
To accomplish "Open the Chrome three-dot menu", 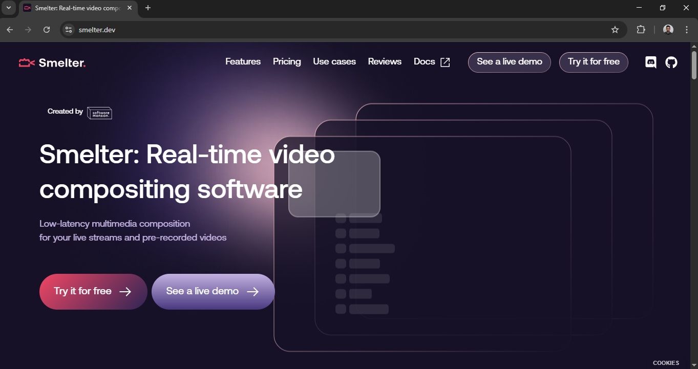I will [687, 30].
